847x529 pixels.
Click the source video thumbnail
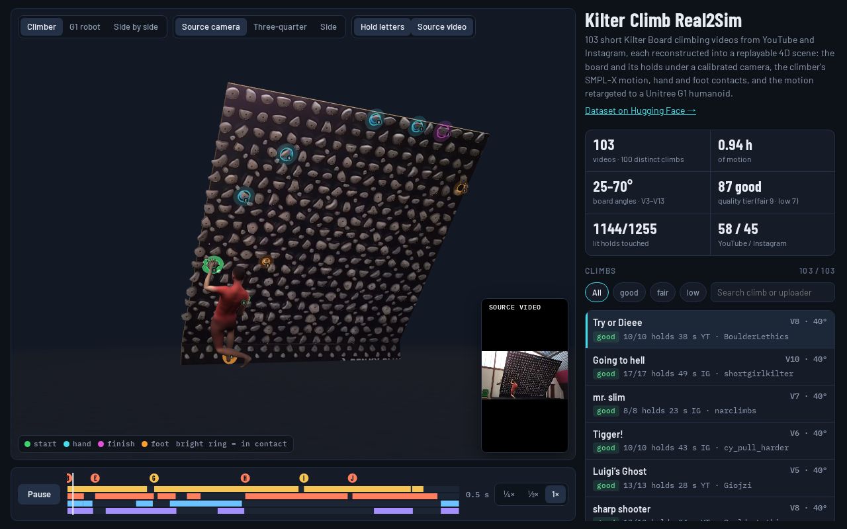tap(525, 375)
